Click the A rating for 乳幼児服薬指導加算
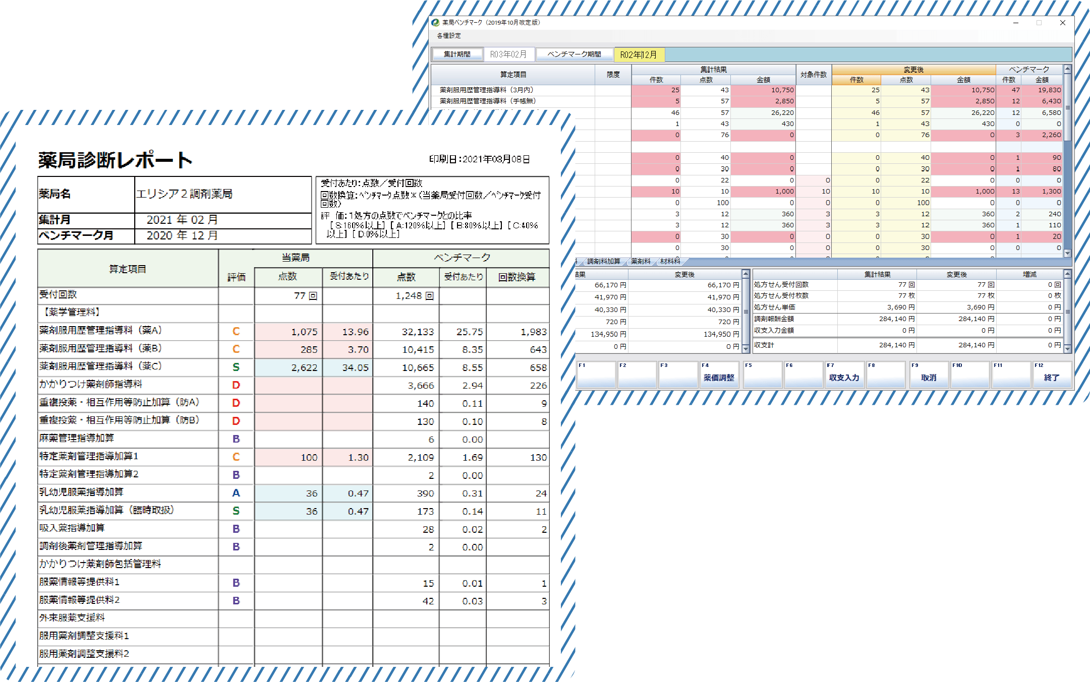Viewport: 1090px width, 682px height. [x=236, y=493]
